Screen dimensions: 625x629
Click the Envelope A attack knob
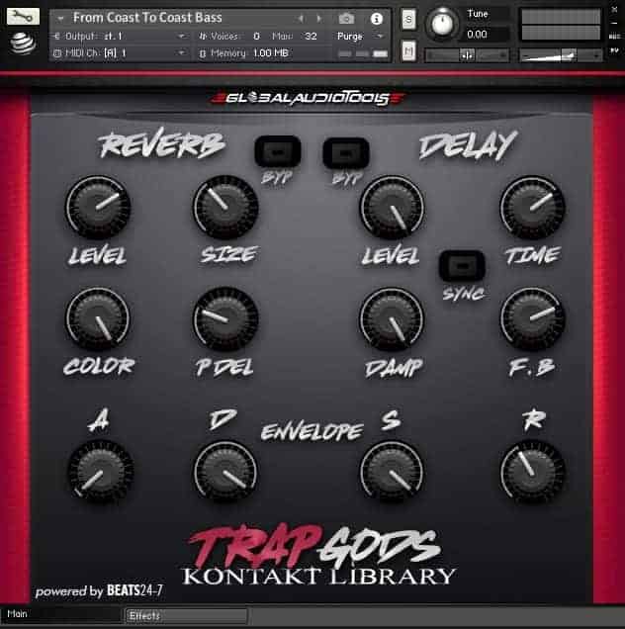100,472
